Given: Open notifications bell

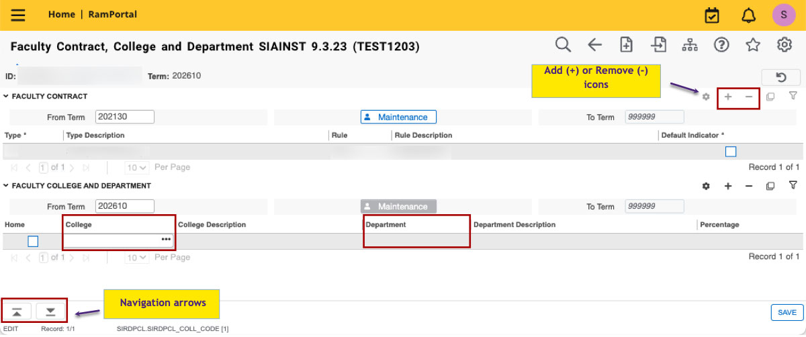Looking at the screenshot, I should 748,15.
